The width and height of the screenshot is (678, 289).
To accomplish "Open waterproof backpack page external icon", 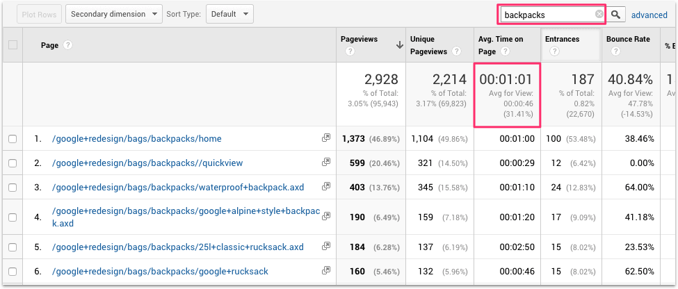I will coord(325,186).
